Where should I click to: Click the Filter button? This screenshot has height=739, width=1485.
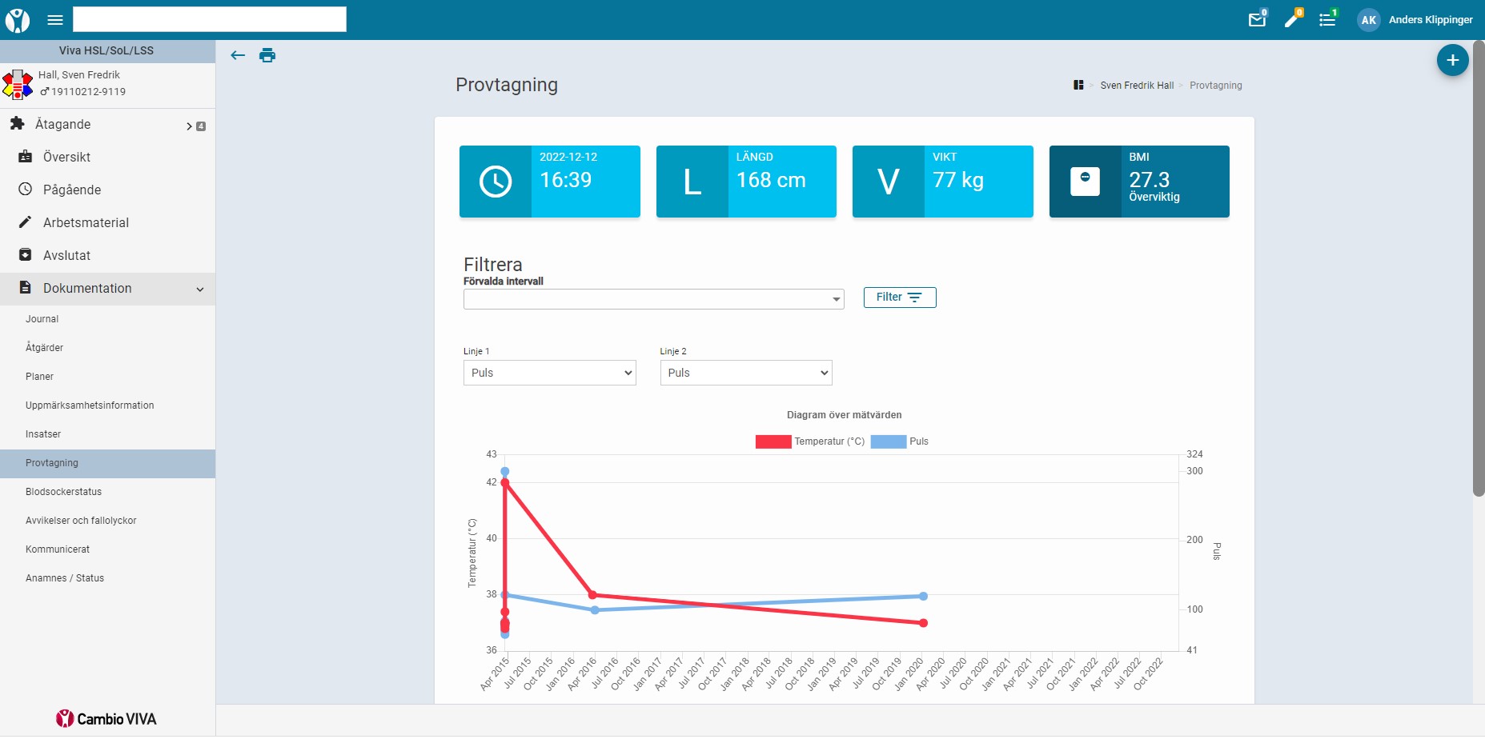pyautogui.click(x=900, y=298)
